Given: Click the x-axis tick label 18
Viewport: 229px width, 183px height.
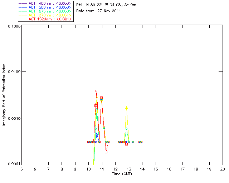Looking at the screenshot, I should tap(196, 169).
